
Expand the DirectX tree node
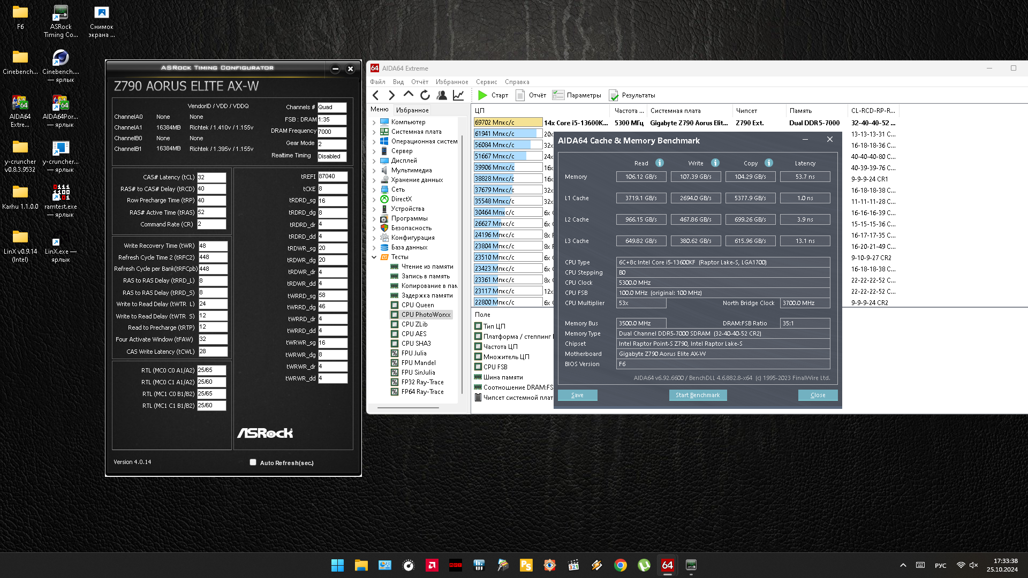pos(374,199)
